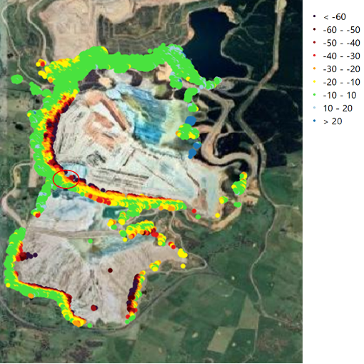Click the '-50 - -40' legend label
Screen dimensions: 364x364
341,43
